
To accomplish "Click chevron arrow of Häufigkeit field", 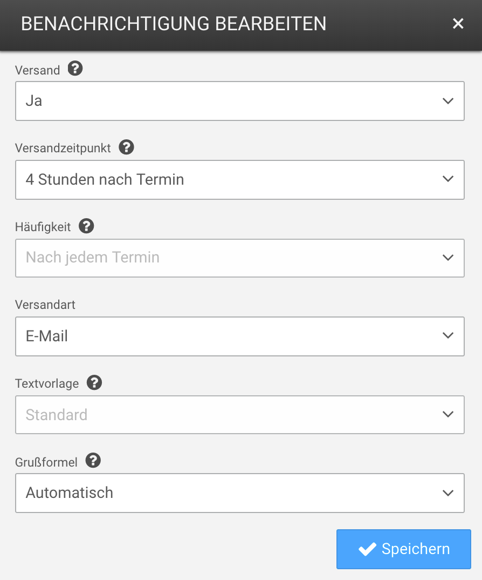I will click(447, 258).
